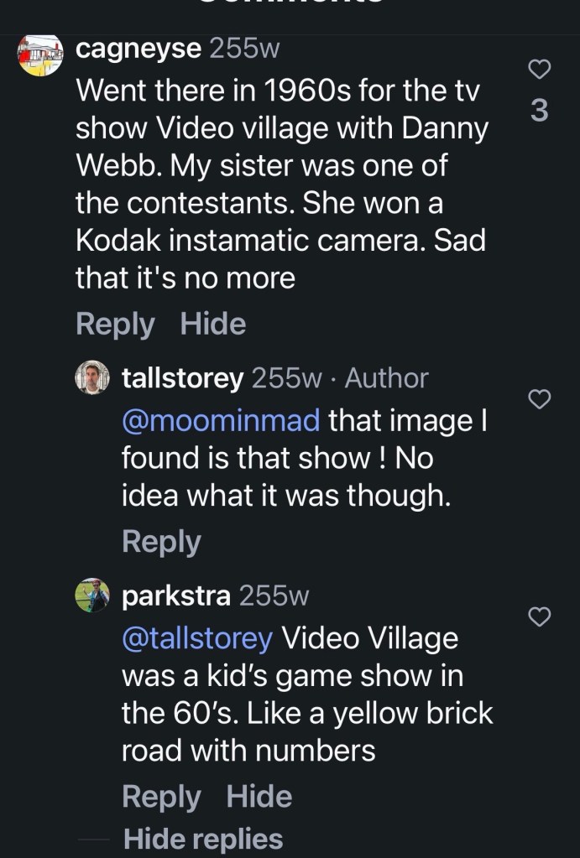Reply to parkstra's comment
Screen dimensions: 580x858
(161, 796)
